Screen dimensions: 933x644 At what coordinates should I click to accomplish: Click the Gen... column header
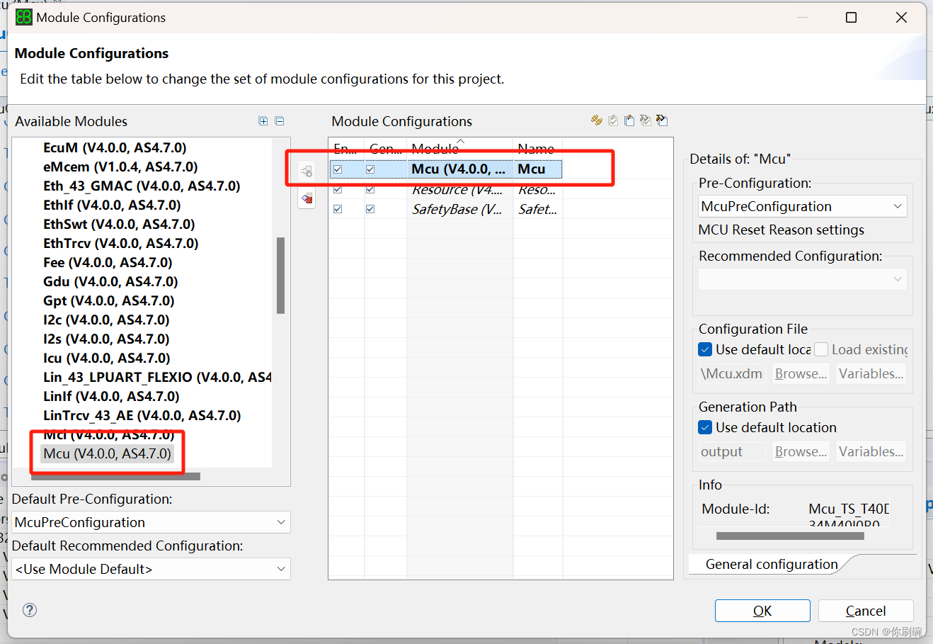tap(385, 148)
